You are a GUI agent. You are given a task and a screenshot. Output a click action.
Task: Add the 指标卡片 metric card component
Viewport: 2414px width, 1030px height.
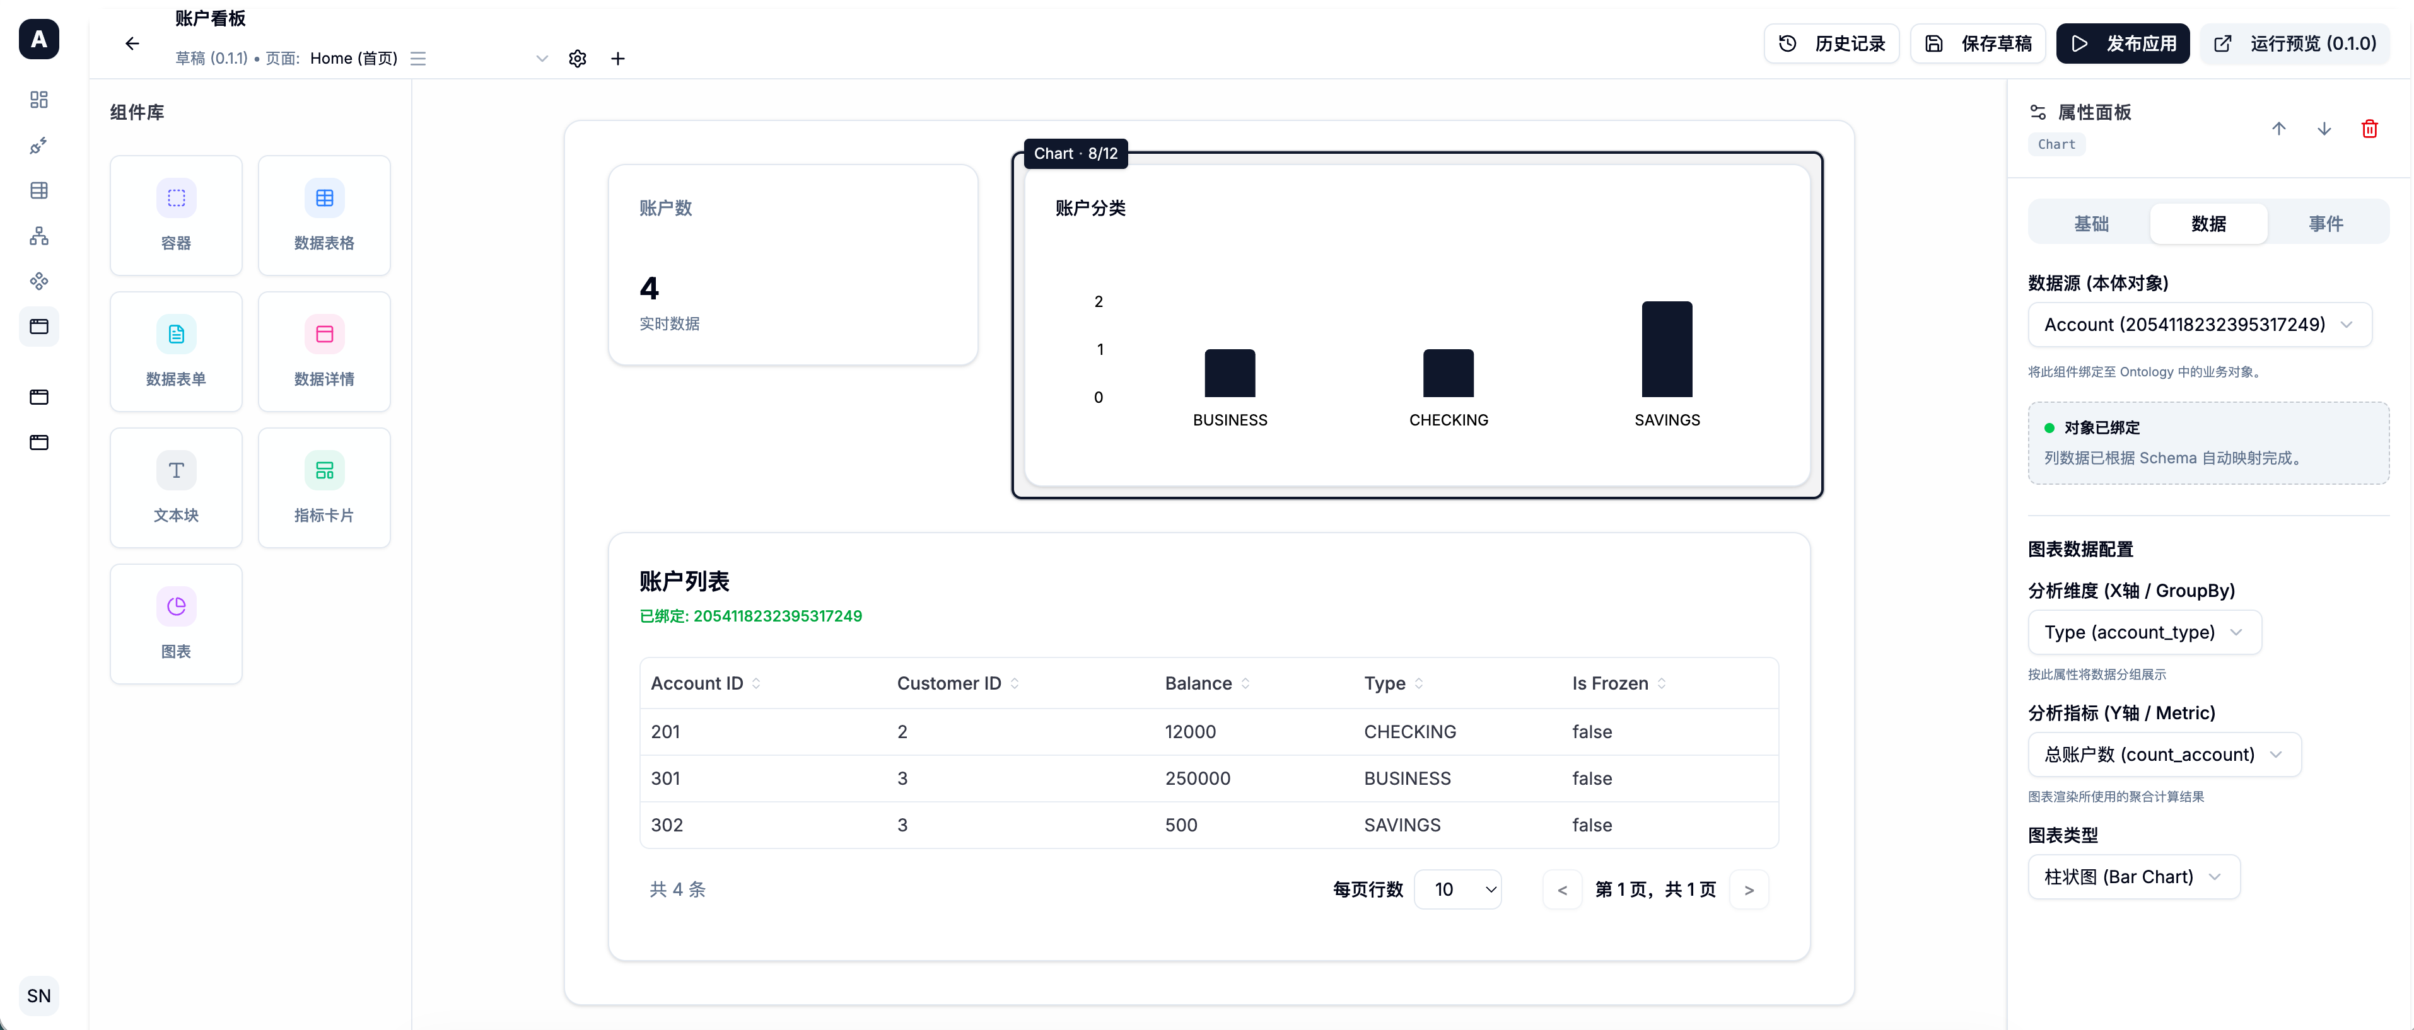(x=324, y=488)
